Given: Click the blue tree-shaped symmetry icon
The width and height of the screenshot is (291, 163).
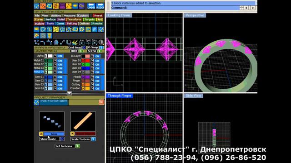Looking at the screenshot, I should tap(56, 42).
